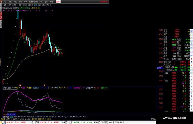Open the 帮助 menu
Screen dimensions: 193x124
pyautogui.click(x=51, y=2)
